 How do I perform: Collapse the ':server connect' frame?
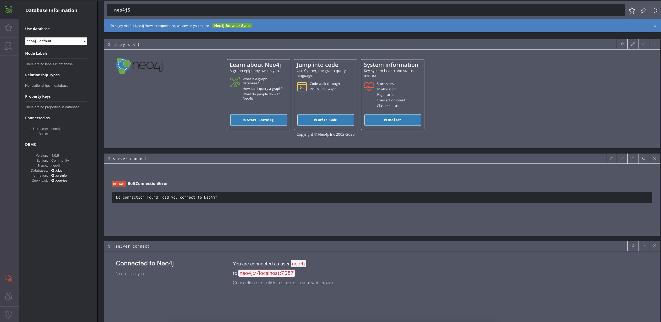click(x=644, y=246)
